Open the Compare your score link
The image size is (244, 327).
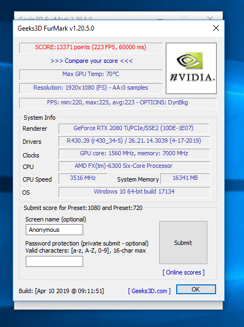[91, 61]
